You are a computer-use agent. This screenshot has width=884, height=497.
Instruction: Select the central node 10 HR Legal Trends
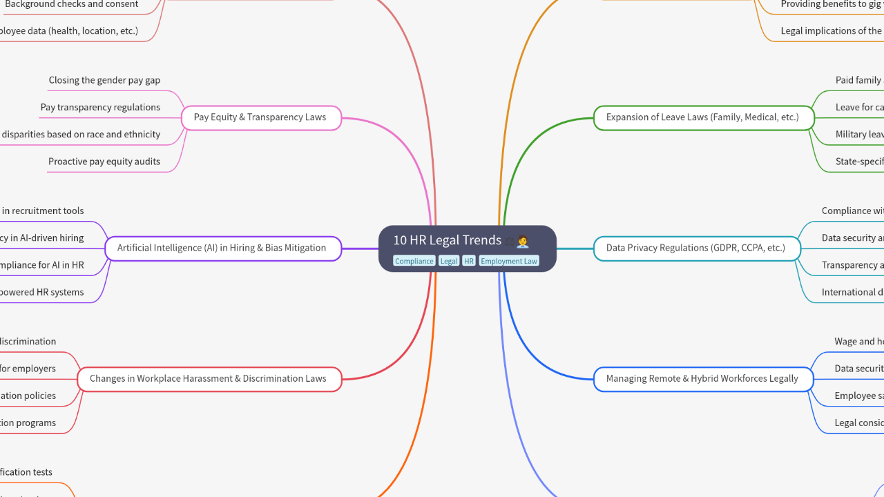click(x=468, y=248)
